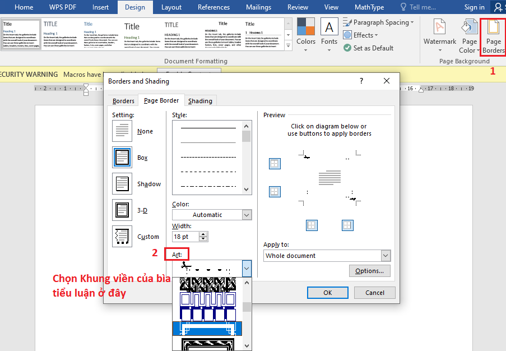Open the Watermark tool
Image resolution: width=506 pixels, height=351 pixels.
(x=439, y=36)
